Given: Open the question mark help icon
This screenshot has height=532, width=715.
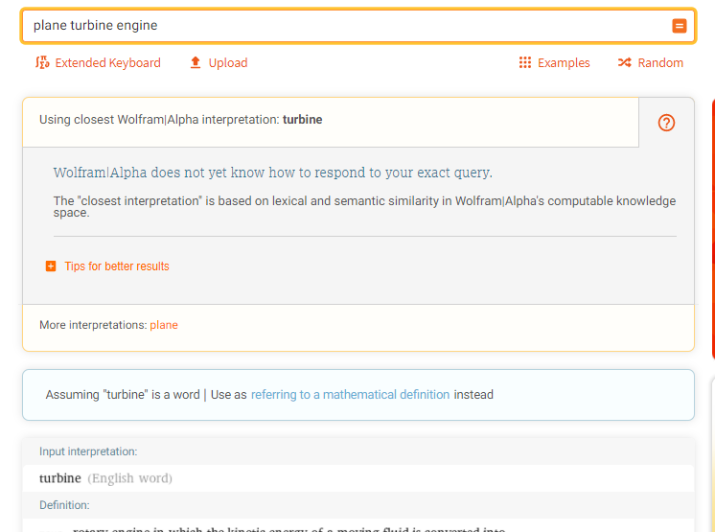Looking at the screenshot, I should tap(667, 123).
